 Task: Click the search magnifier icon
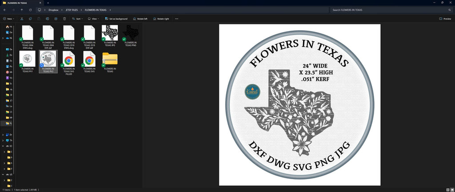coord(450,10)
